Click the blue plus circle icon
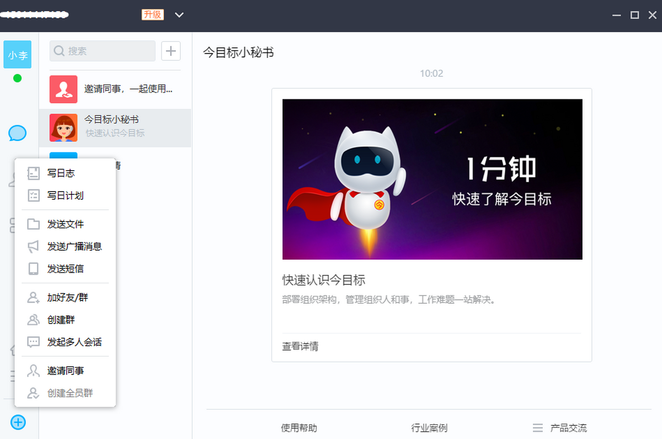Image resolution: width=662 pixels, height=439 pixels. coord(18,422)
